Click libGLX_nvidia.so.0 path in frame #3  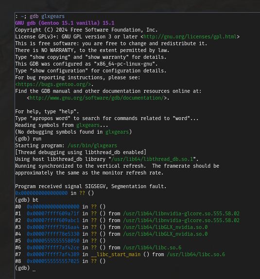click(165, 227)
